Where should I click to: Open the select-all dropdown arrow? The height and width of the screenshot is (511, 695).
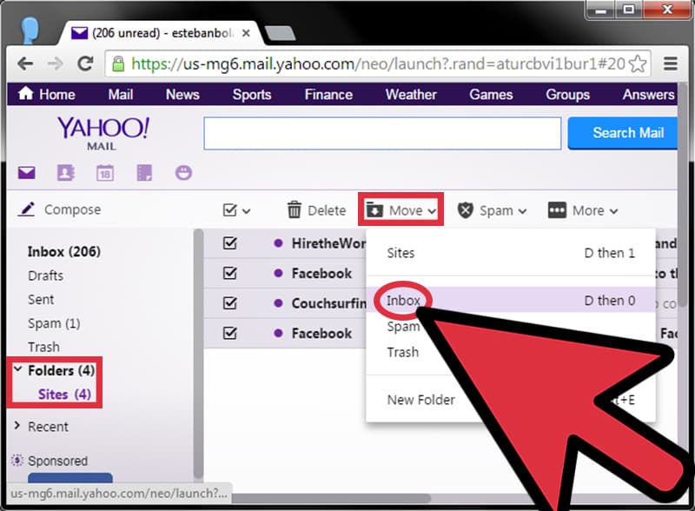pyautogui.click(x=247, y=211)
